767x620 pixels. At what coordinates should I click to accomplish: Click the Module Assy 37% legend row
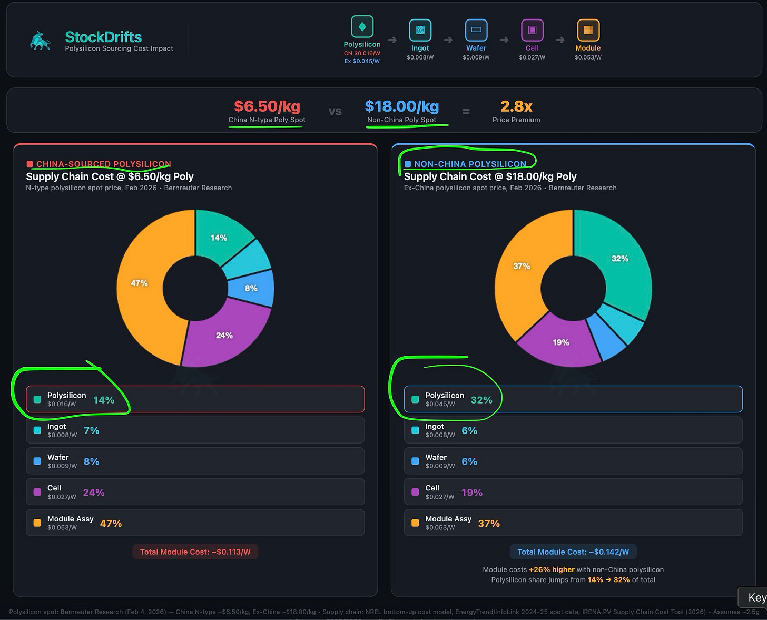[573, 523]
